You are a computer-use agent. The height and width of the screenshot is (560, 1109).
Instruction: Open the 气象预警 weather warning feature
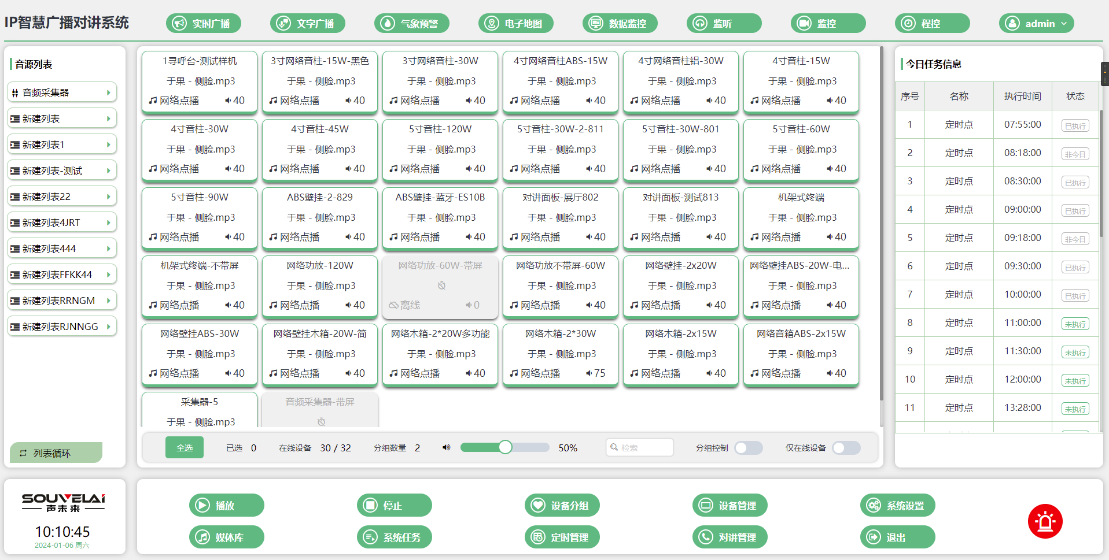pos(411,23)
